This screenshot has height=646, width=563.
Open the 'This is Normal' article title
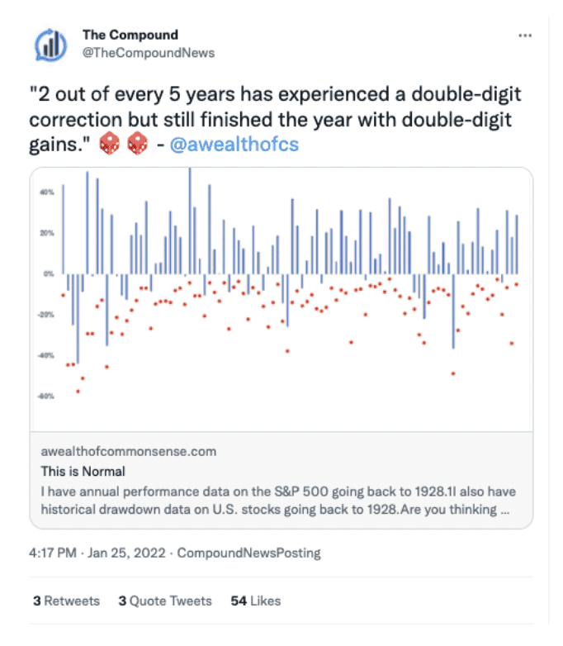[x=83, y=472]
